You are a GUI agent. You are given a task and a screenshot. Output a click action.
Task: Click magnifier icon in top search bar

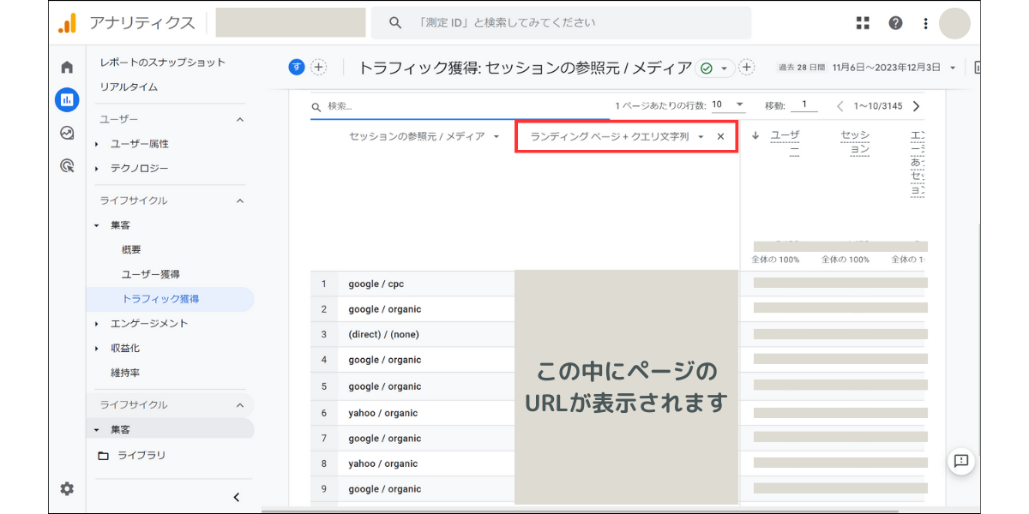point(395,23)
